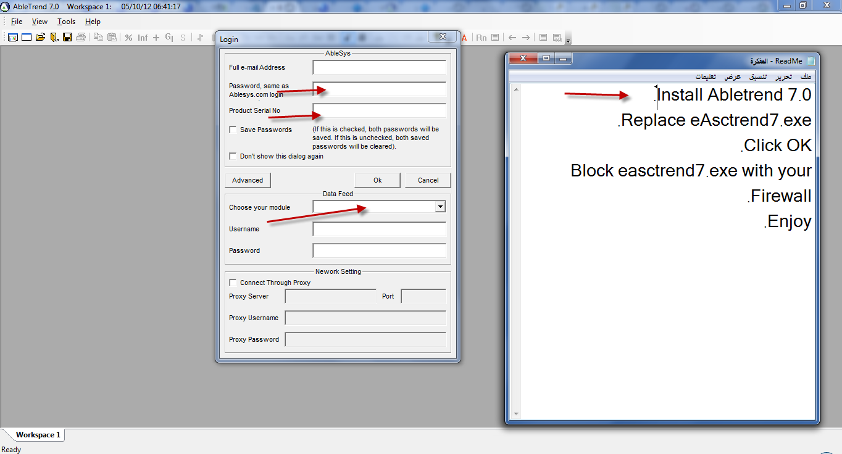842x454 pixels.
Task: Open the ملف menu in Notepad
Action: click(806, 77)
